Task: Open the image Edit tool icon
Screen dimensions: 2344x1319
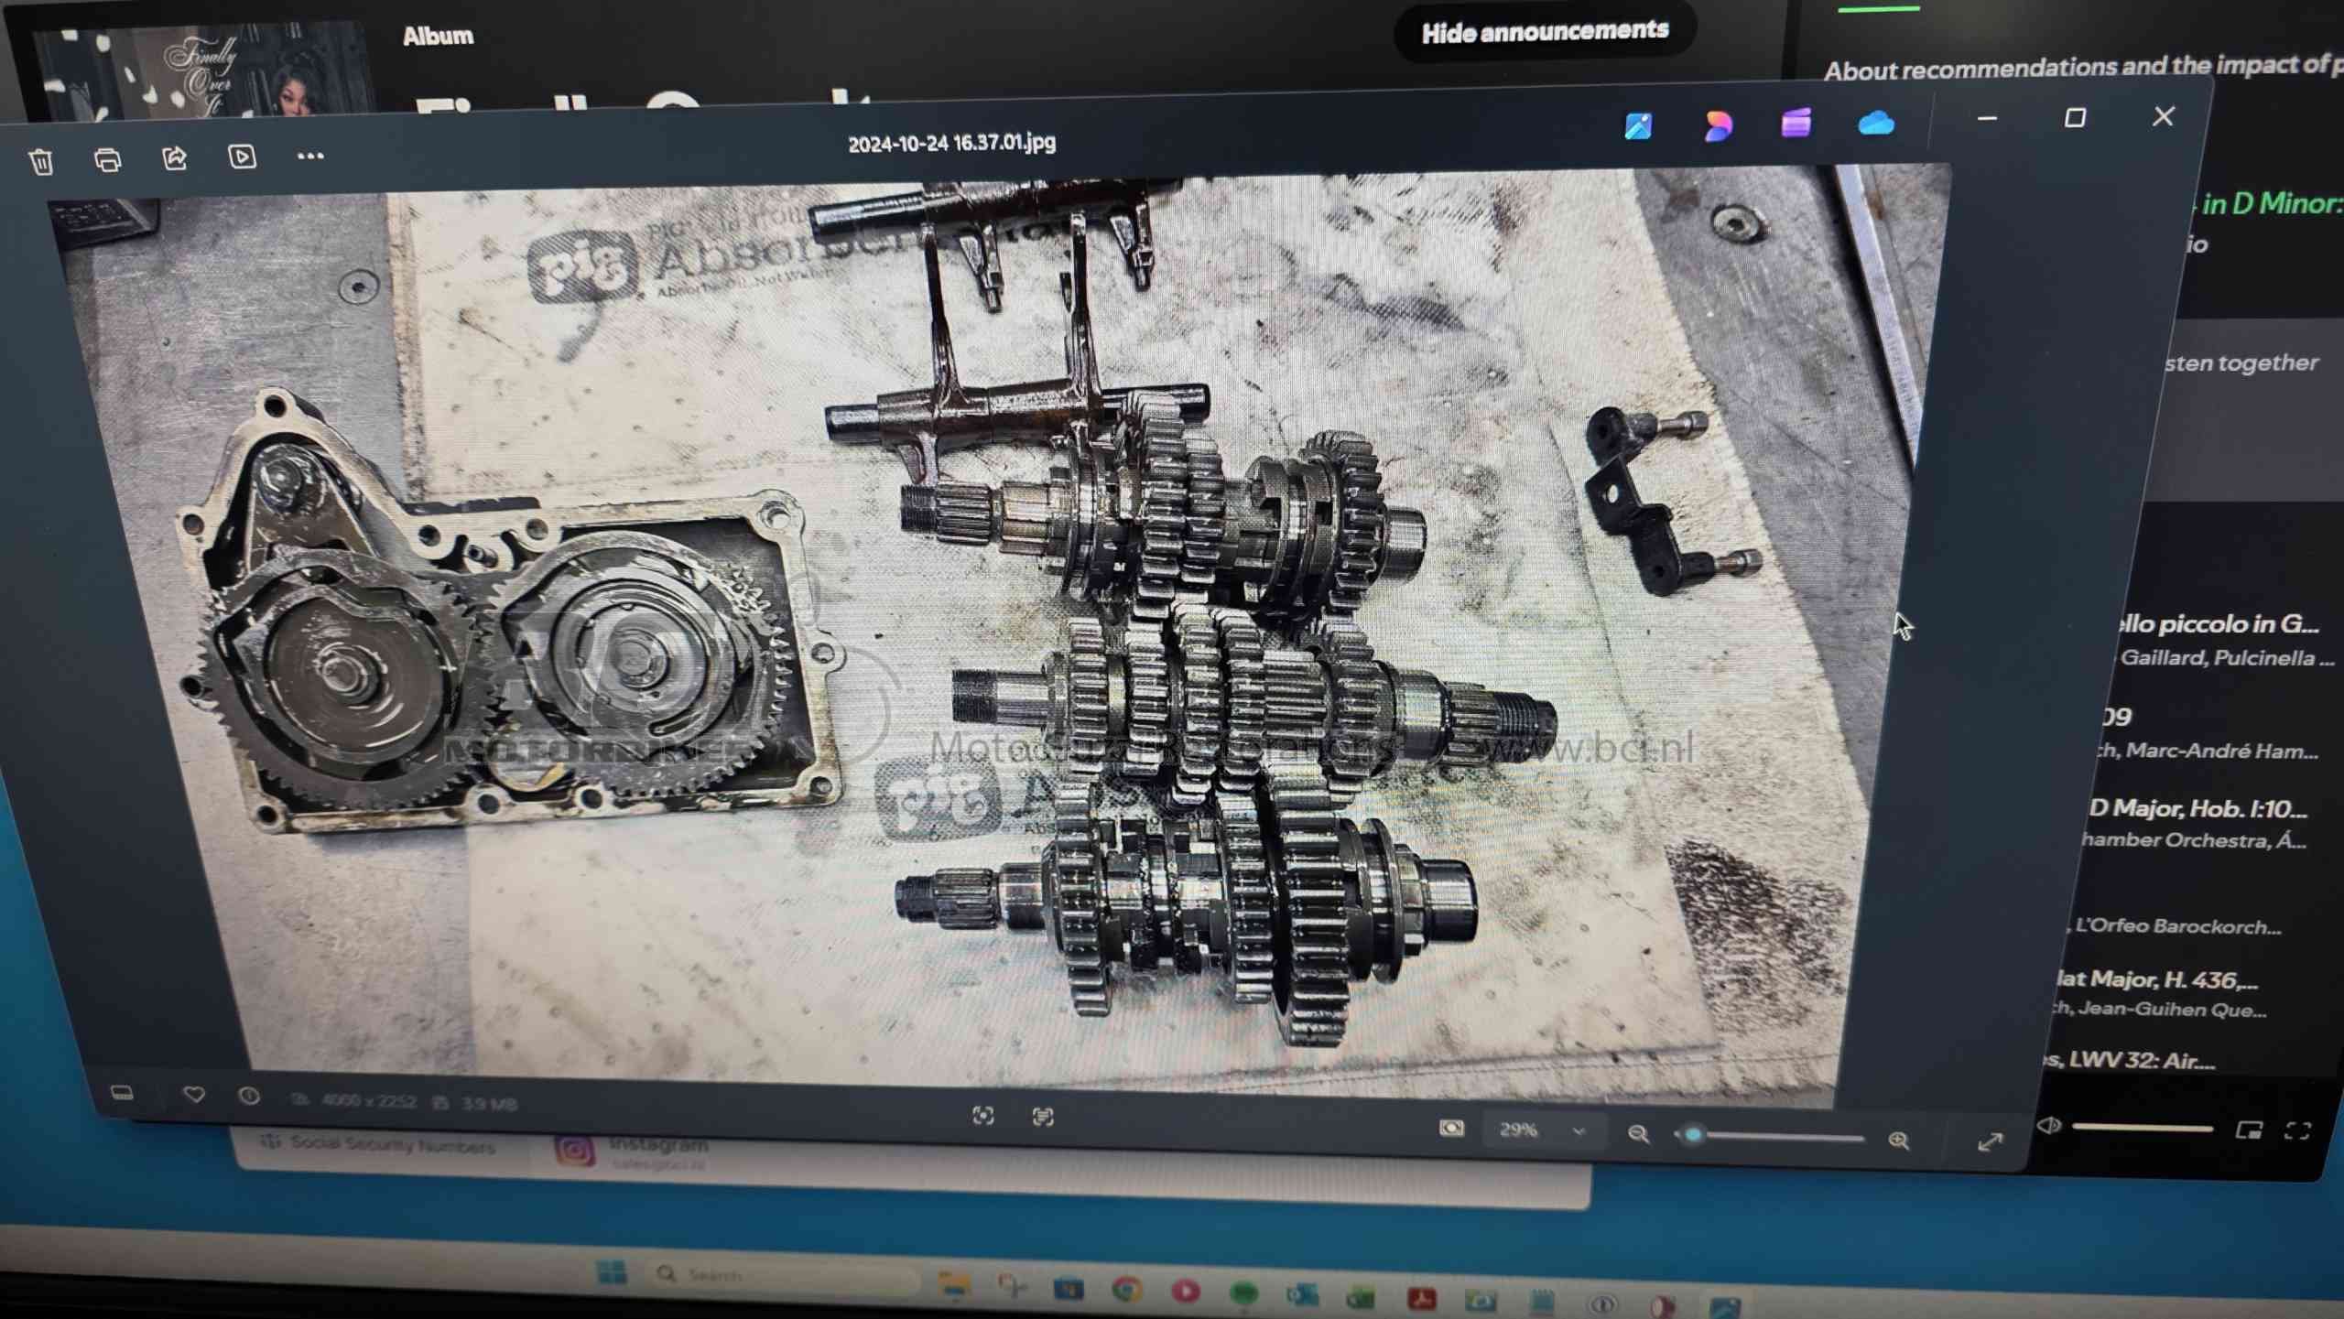Action: coord(1638,125)
